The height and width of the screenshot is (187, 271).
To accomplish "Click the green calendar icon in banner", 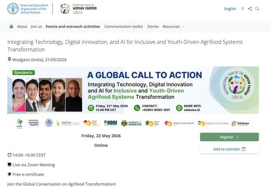I will click(x=91, y=108).
